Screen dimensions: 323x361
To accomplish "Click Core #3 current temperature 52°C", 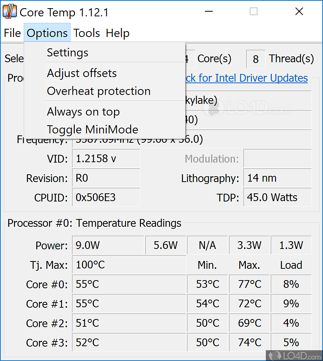I will (x=129, y=342).
